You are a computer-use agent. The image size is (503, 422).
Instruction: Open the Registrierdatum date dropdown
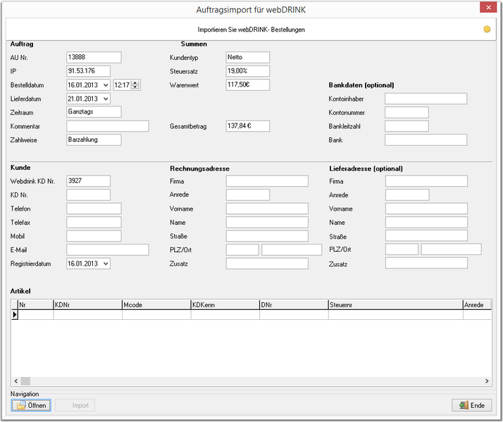(x=106, y=263)
